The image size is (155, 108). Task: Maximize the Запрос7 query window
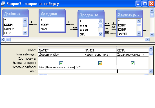click(145, 4)
